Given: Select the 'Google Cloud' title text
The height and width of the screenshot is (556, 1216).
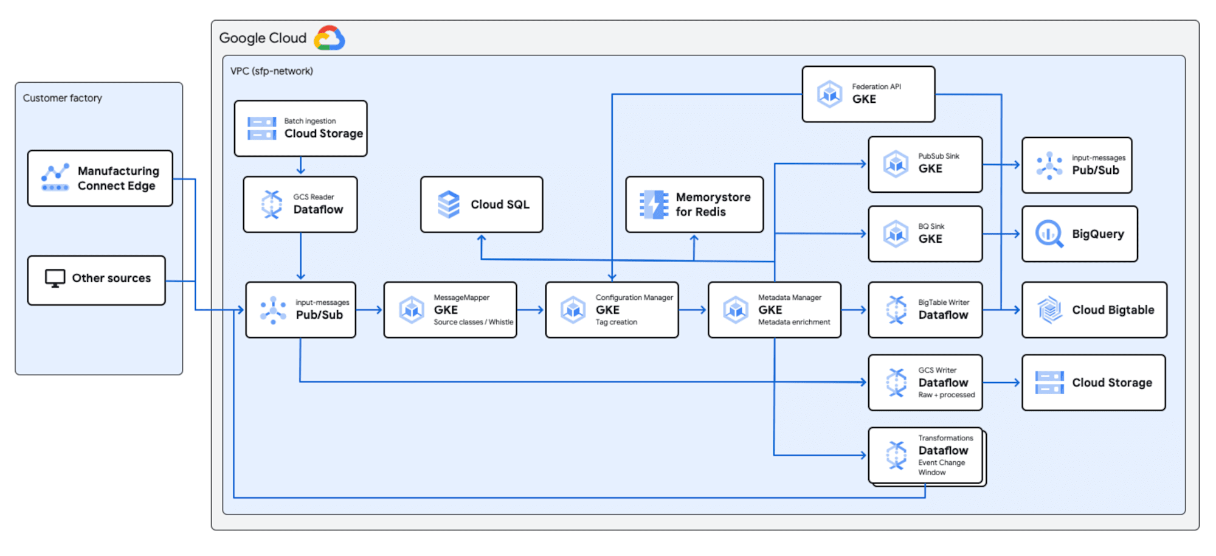Looking at the screenshot, I should pyautogui.click(x=263, y=38).
